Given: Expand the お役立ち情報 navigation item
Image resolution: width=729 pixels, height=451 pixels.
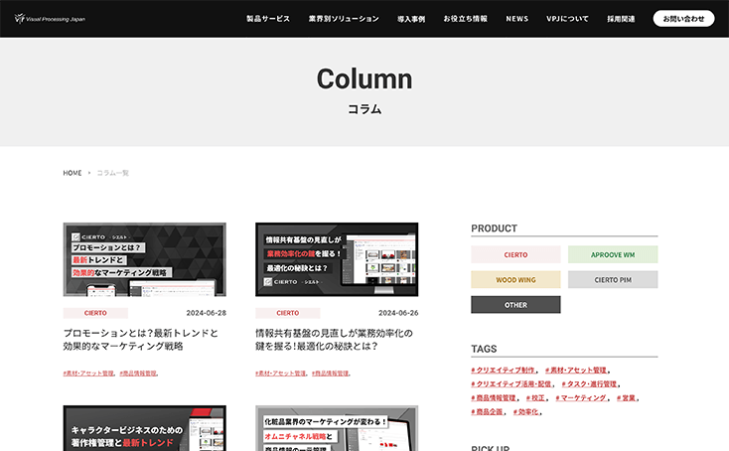Looking at the screenshot, I should click(x=465, y=19).
